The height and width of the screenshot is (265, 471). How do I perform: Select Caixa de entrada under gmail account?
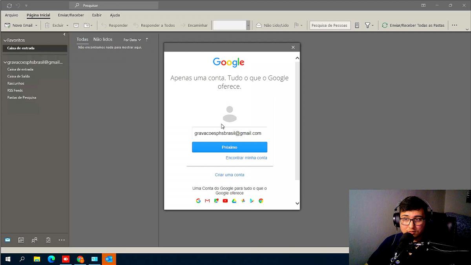[20, 69]
